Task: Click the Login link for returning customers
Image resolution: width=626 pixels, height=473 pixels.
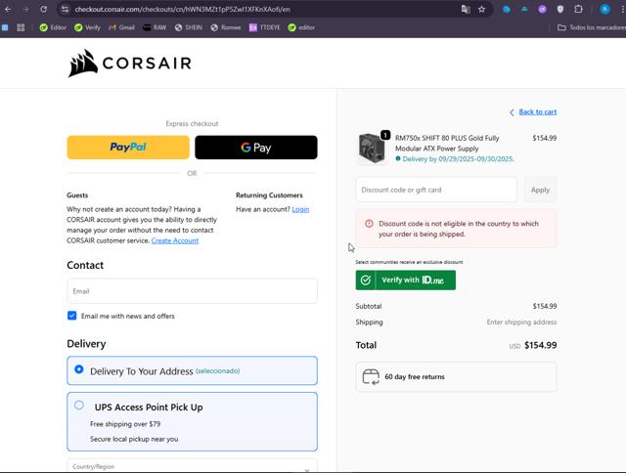Action: [x=300, y=209]
